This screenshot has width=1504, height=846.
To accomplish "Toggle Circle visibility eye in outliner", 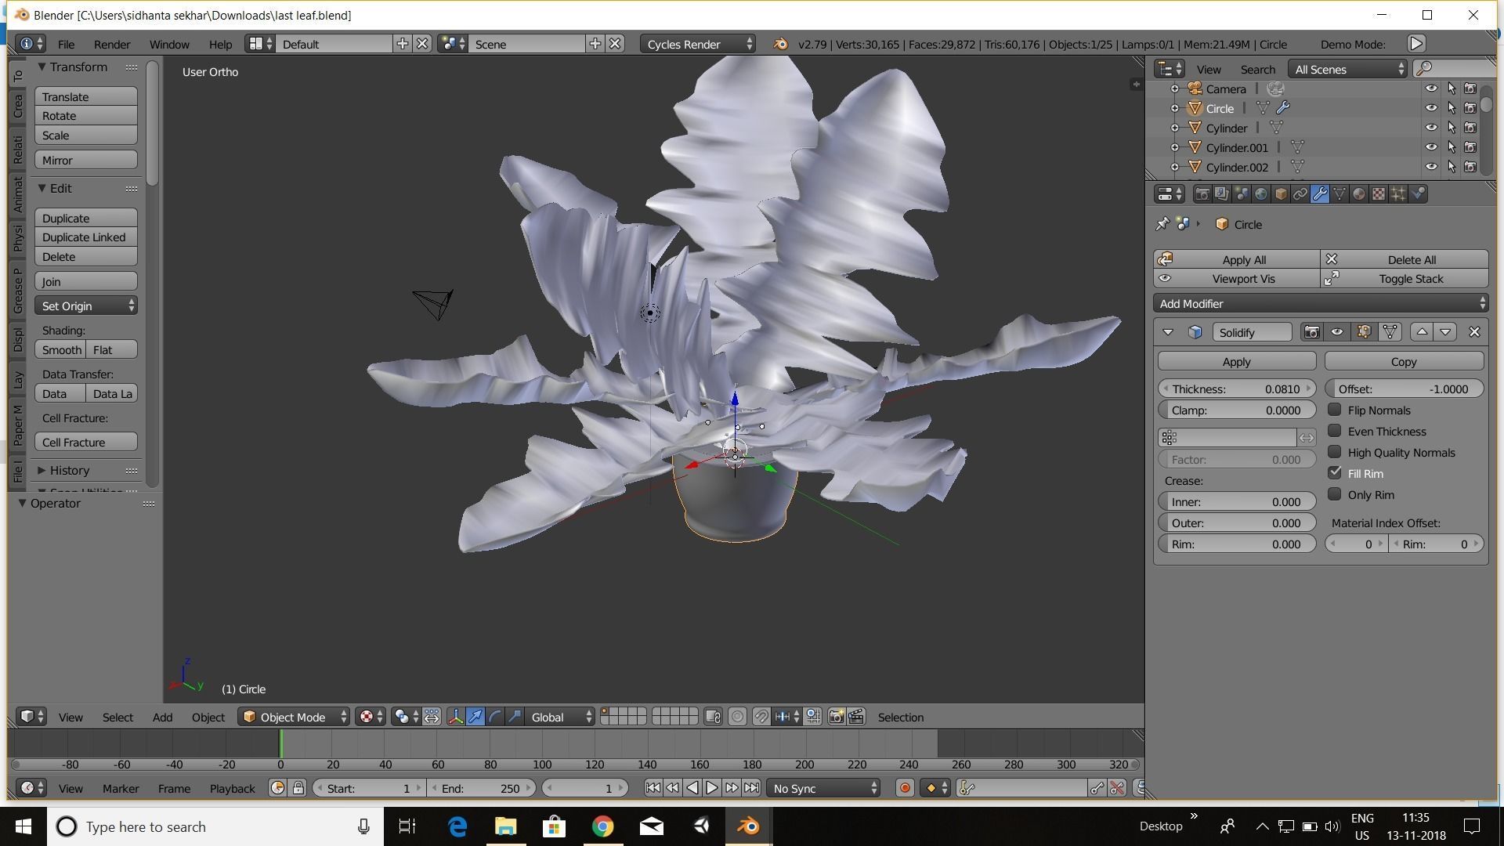I will (x=1430, y=108).
